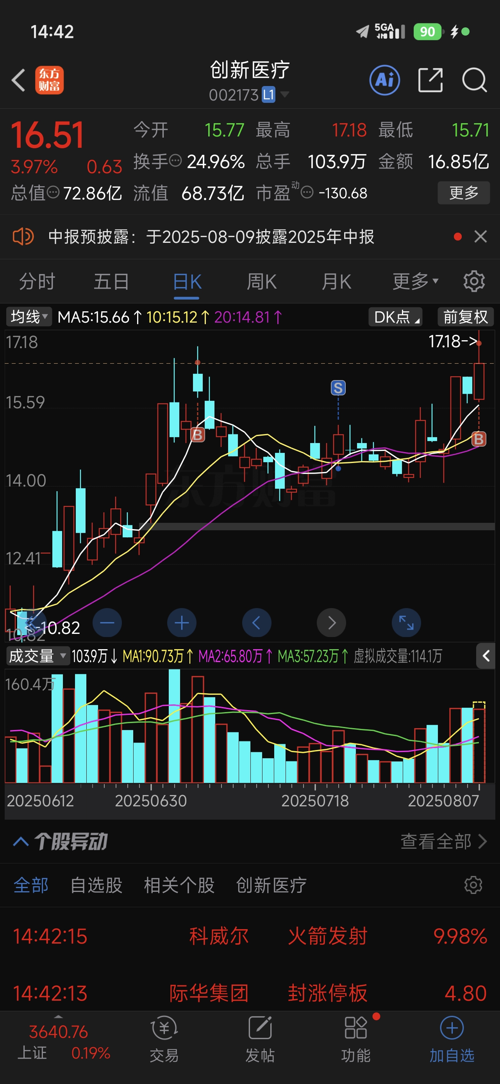Tap the 20250718 date label
The width and height of the screenshot is (500, 1084).
315,801
